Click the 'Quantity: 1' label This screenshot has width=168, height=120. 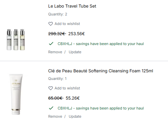point(57,79)
